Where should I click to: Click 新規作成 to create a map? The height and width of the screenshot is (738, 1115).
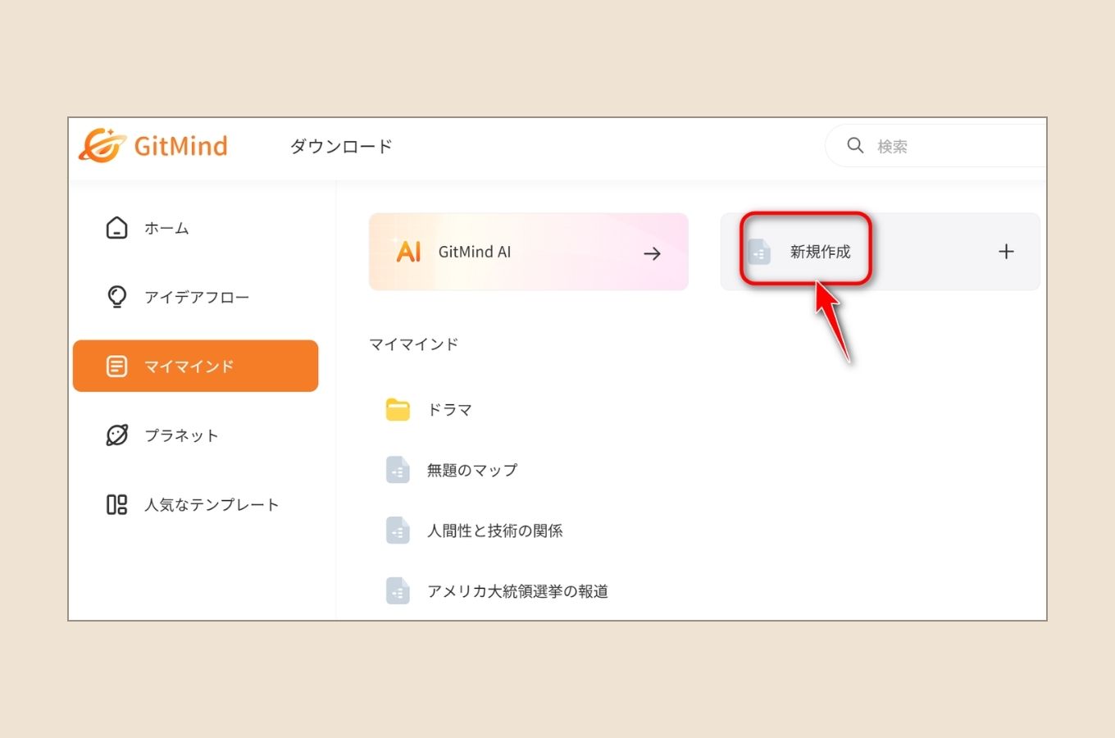point(820,252)
